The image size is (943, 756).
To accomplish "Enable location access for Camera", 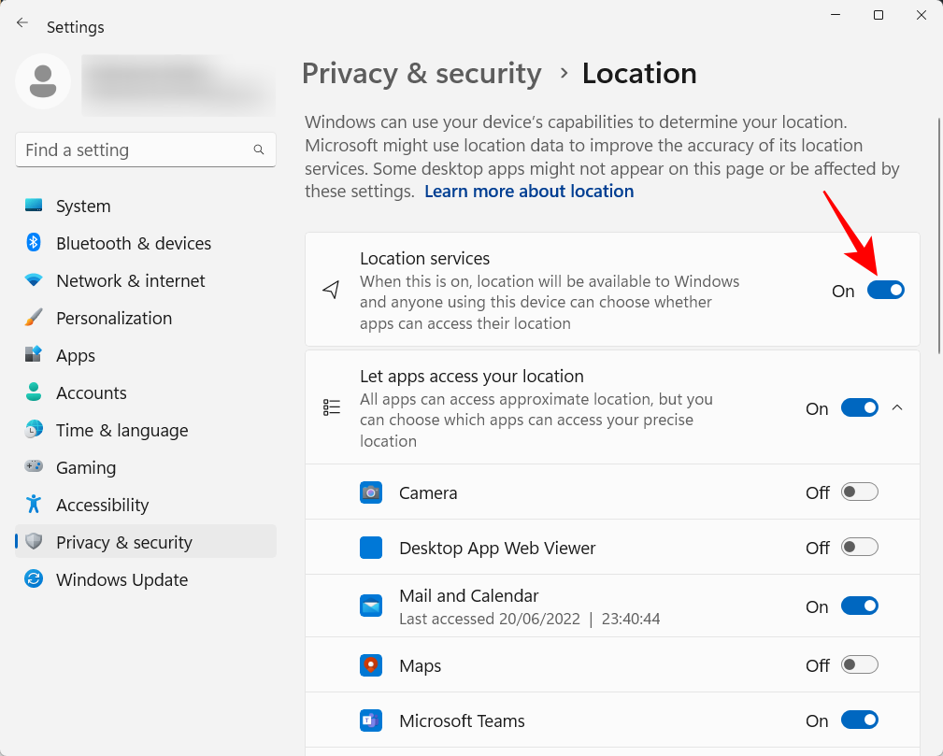I will pos(859,492).
